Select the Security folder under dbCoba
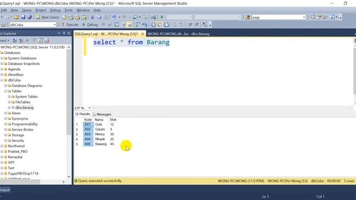 pos(17,141)
